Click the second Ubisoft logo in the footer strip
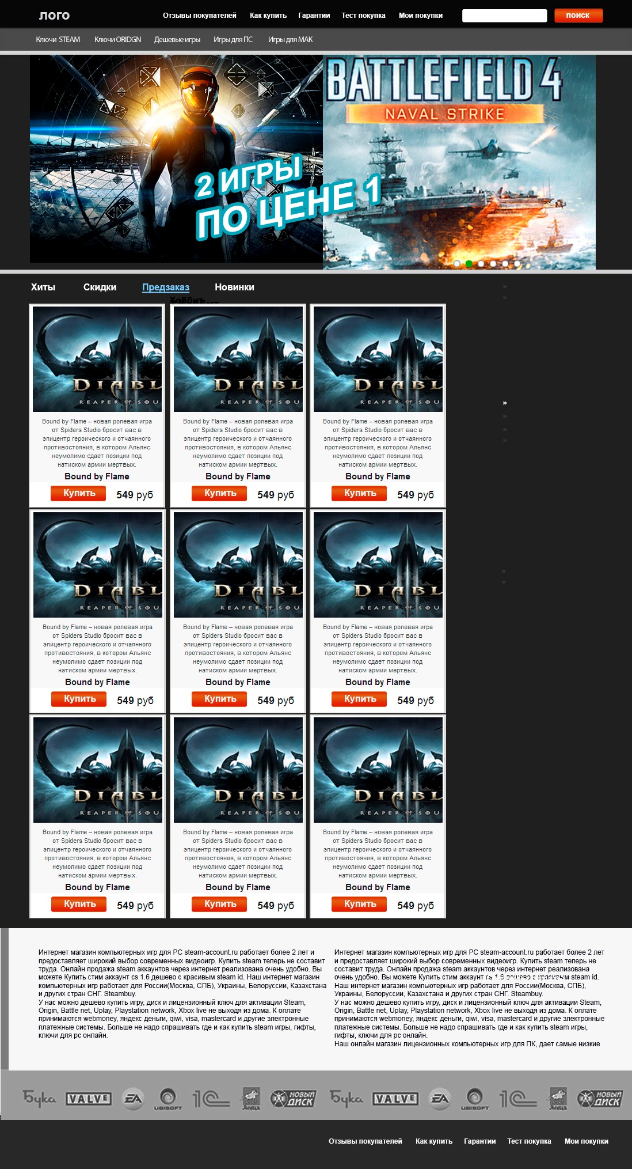Viewport: 632px width, 1169px height. [474, 1099]
